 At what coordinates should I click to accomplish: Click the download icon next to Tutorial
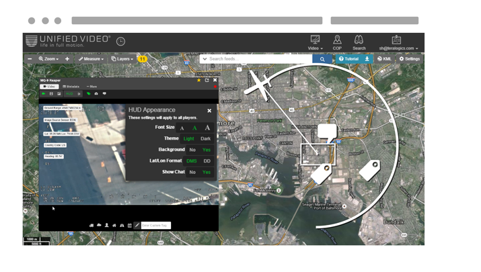367,59
